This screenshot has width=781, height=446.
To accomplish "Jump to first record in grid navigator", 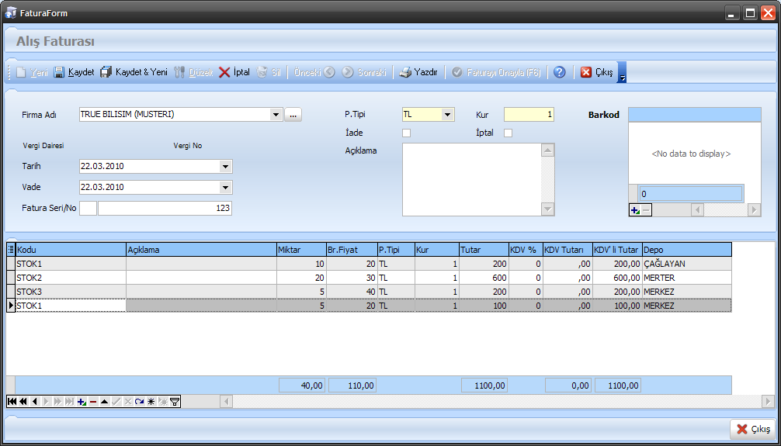I will pyautogui.click(x=12, y=402).
